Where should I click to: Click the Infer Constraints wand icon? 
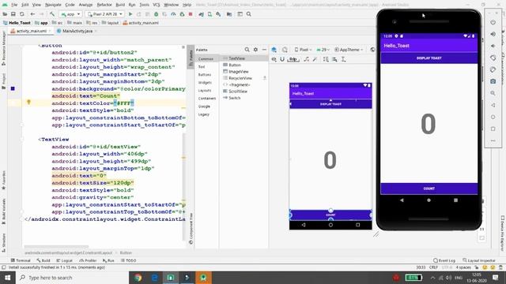click(315, 59)
